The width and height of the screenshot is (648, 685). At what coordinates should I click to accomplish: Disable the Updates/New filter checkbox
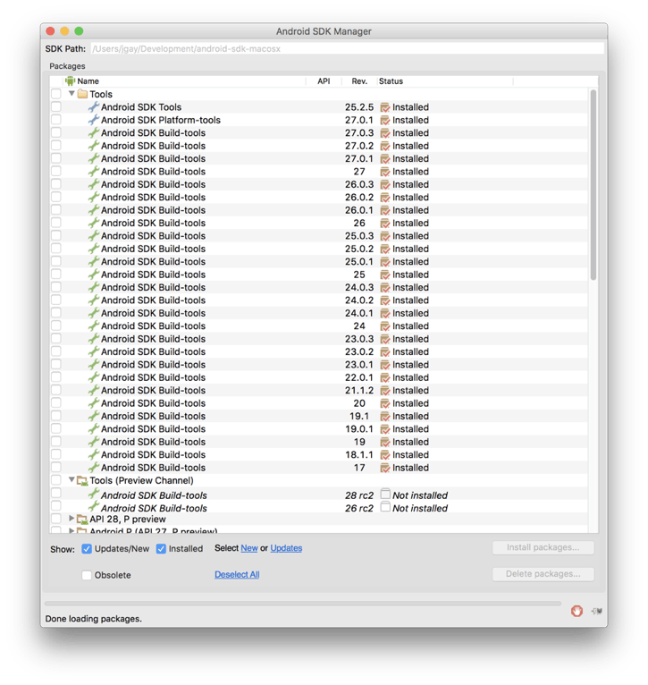(87, 549)
